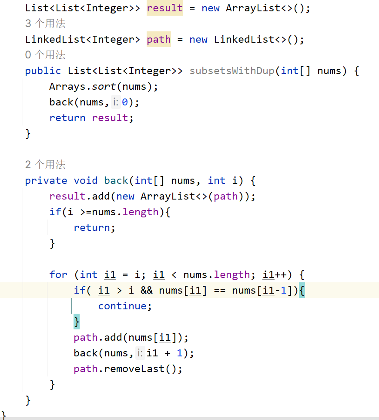Click the highlighted closing brace below continue

[x=77, y=322]
